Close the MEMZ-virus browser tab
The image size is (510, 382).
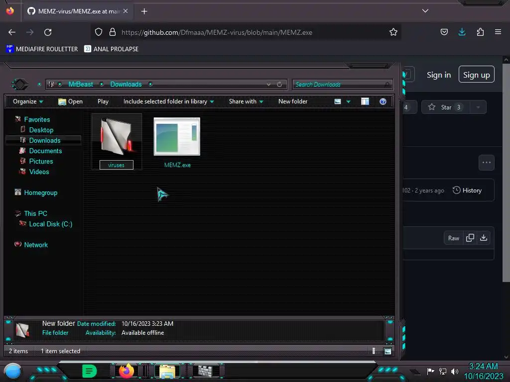[x=126, y=11]
